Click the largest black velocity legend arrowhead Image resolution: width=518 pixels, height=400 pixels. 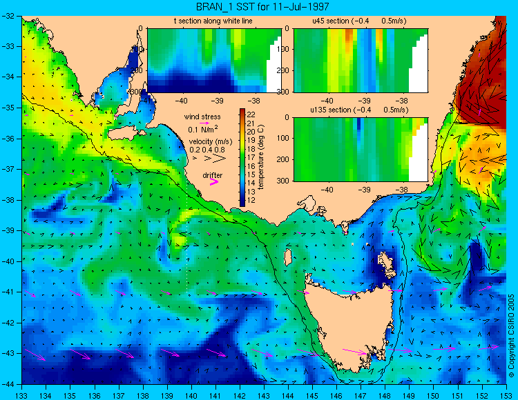click(220, 159)
